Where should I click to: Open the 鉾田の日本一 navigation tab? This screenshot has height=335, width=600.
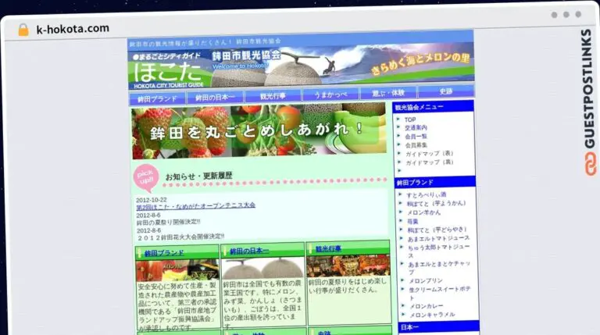pos(215,98)
